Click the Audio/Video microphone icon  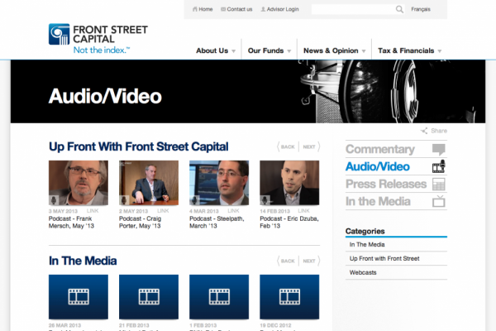point(439,167)
